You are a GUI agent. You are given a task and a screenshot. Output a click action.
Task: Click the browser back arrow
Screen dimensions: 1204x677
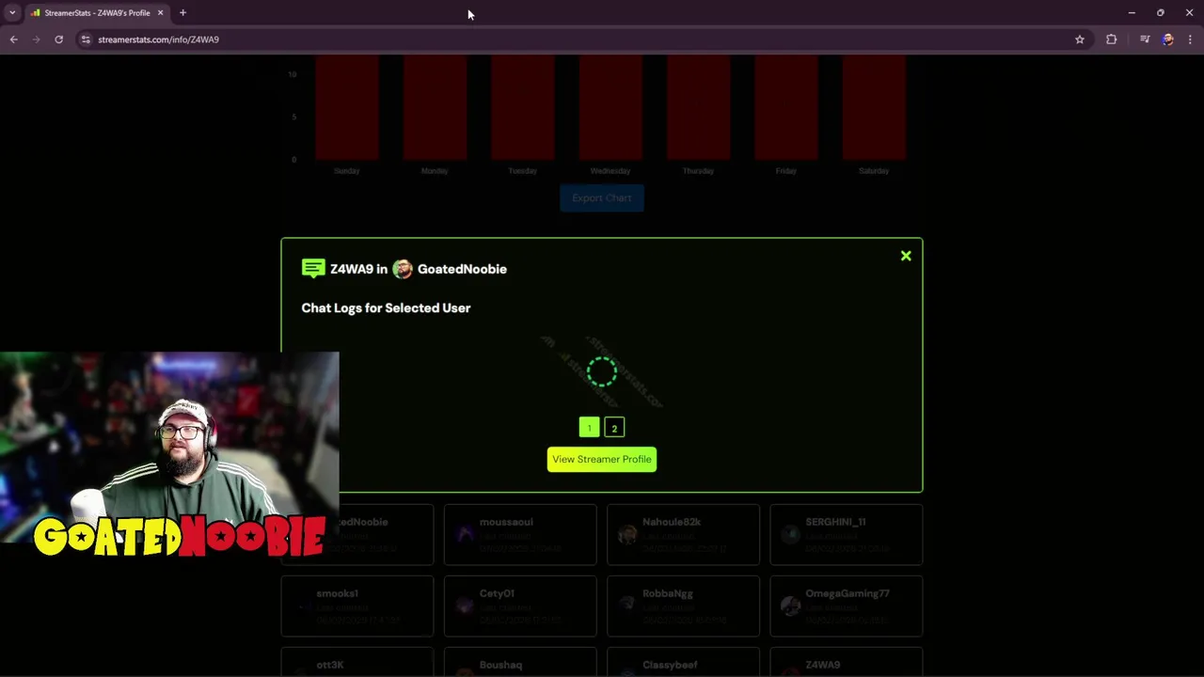(x=13, y=39)
